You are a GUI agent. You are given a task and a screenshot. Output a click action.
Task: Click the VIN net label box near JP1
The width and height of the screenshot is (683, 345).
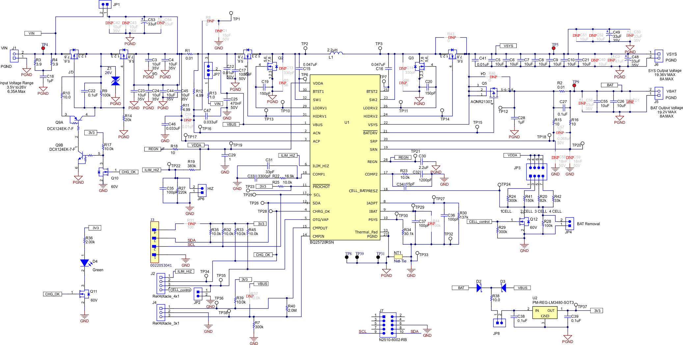click(x=33, y=33)
